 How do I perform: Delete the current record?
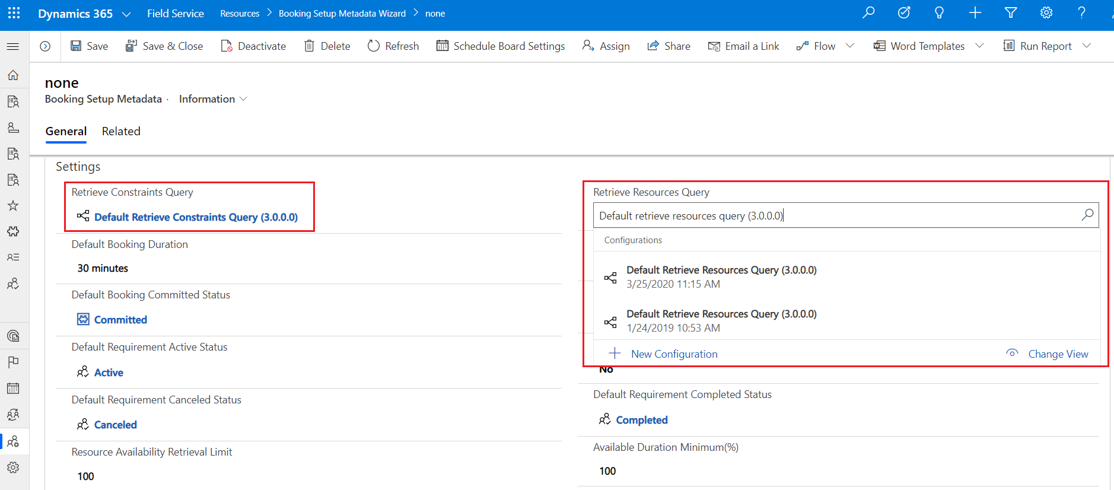click(x=327, y=46)
